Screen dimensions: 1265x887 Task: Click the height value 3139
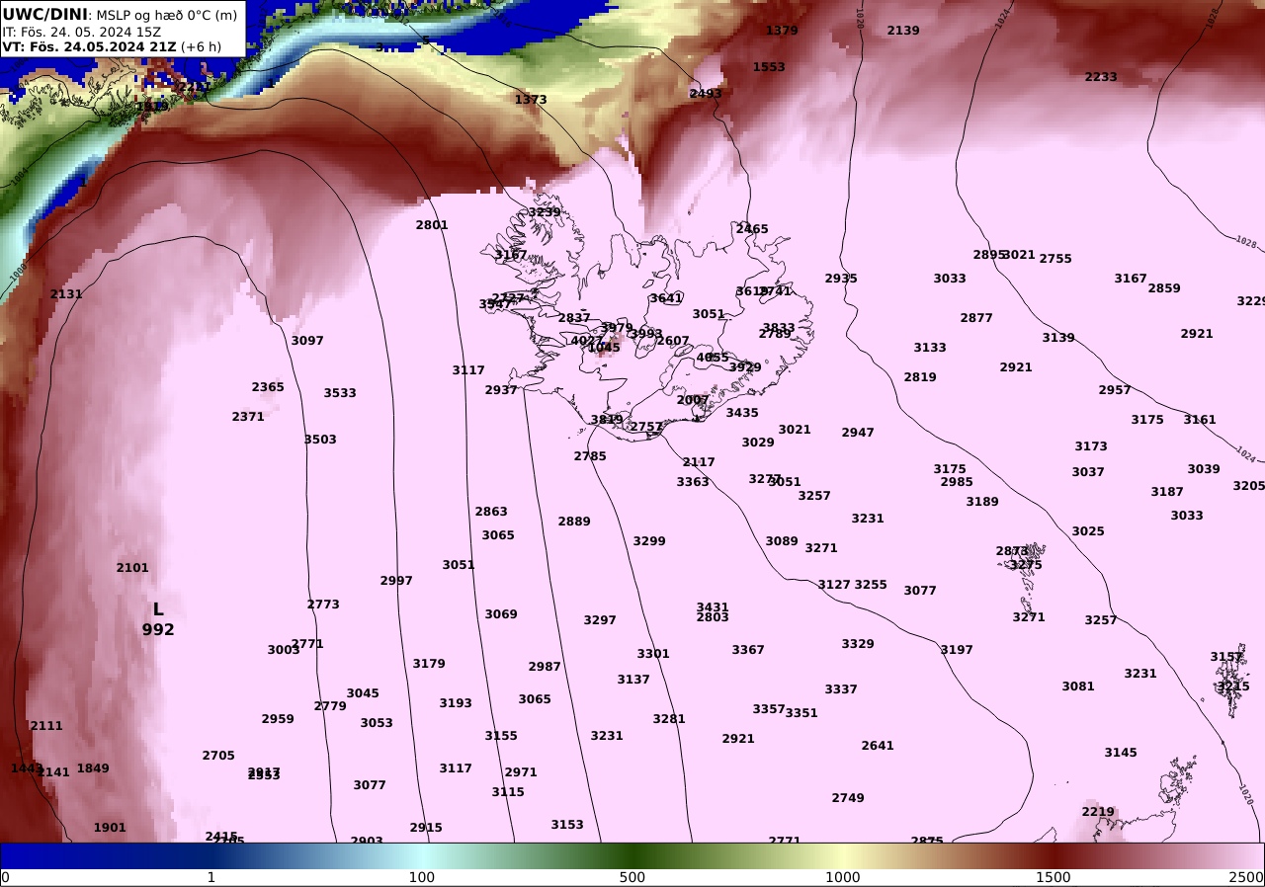(1058, 338)
